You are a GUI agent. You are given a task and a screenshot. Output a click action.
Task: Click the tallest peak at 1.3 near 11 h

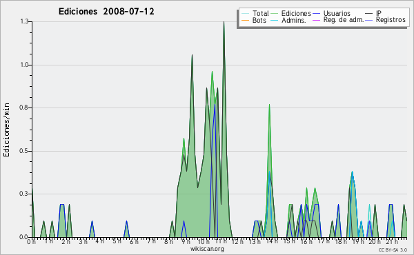click(x=224, y=23)
